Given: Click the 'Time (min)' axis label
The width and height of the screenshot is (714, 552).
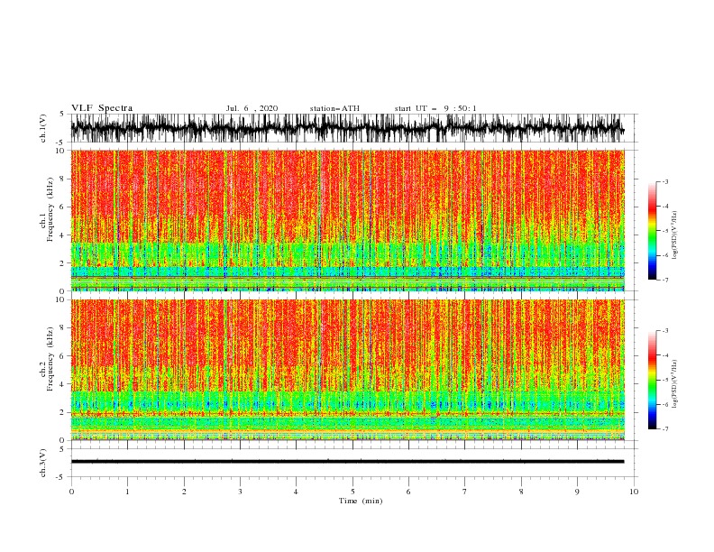Looking at the screenshot, I should [361, 501].
